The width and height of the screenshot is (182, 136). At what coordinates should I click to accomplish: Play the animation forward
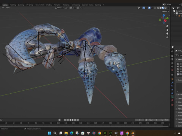pyautogui.click(x=73, y=120)
